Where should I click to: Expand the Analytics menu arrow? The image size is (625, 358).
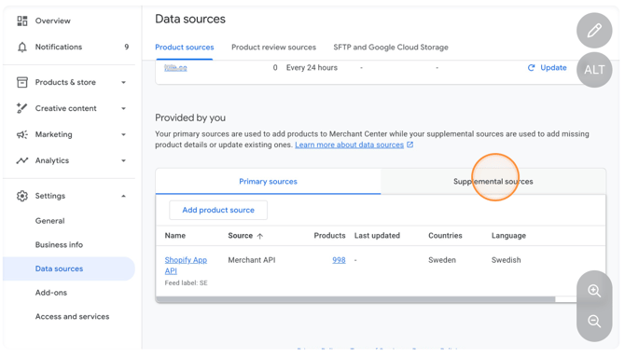[123, 161]
